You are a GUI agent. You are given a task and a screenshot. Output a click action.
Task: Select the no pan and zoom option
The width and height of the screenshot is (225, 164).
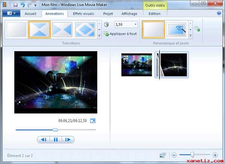point(153,30)
